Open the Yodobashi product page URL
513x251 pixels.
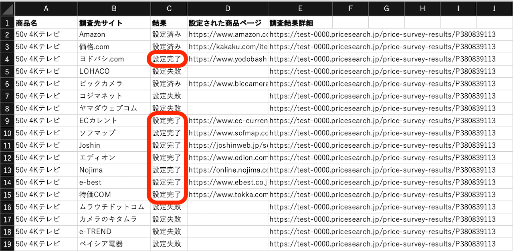(x=228, y=59)
